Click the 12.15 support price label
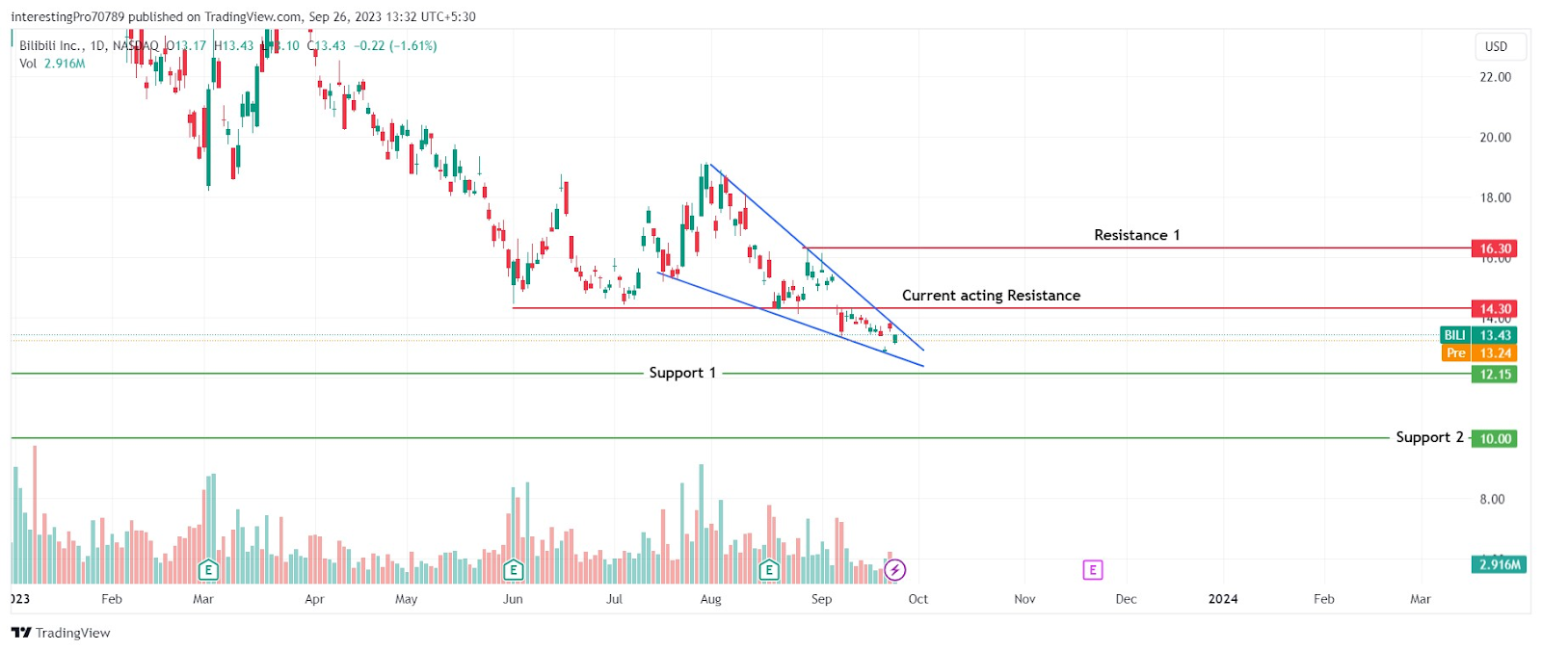Image resolution: width=1542 pixels, height=651 pixels. [1495, 375]
